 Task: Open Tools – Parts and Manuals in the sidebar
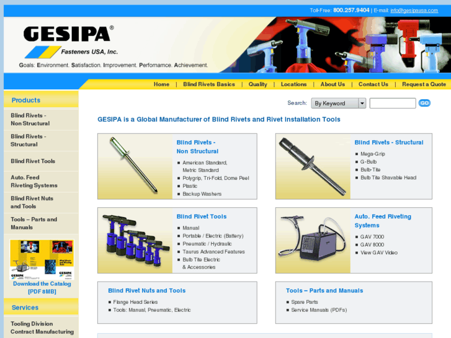(33, 223)
